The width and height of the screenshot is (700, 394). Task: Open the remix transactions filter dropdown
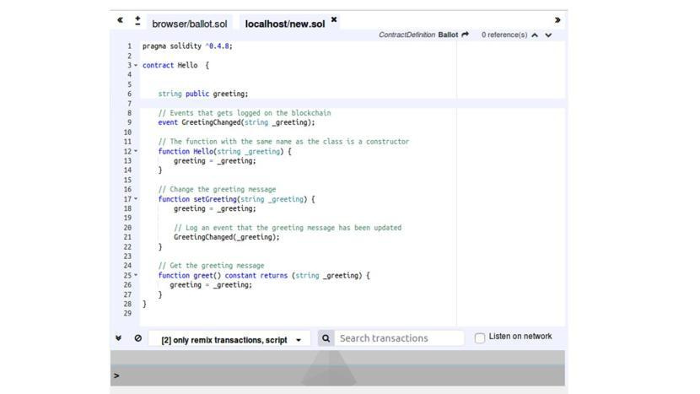click(231, 340)
